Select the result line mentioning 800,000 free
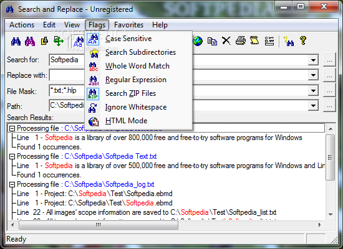343x249 pixels. click(x=160, y=138)
